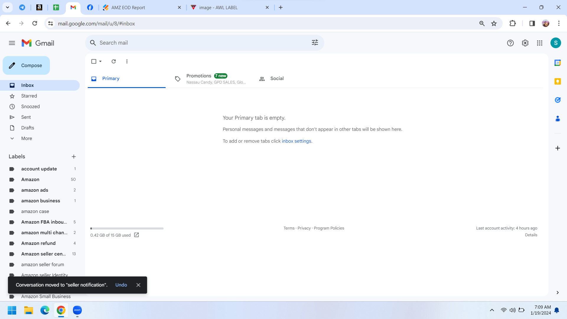Open Contacts side panel icon
Image resolution: width=567 pixels, height=319 pixels.
click(x=558, y=119)
